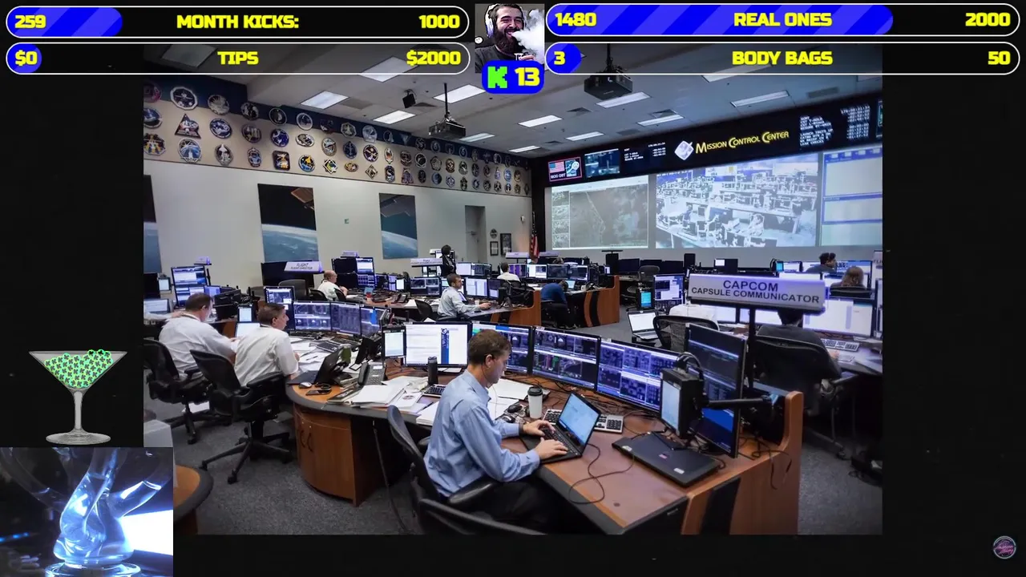Click the green K 13 badge
This screenshot has width=1026, height=577.
(x=513, y=78)
